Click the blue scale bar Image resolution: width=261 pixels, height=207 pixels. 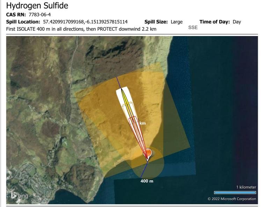click(235, 192)
